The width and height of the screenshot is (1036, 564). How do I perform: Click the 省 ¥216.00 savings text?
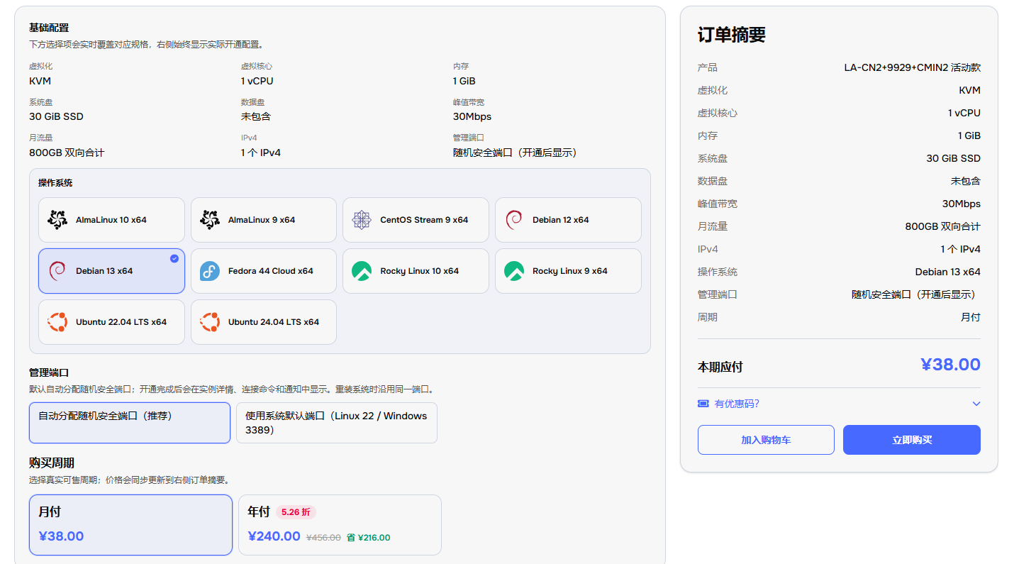click(369, 538)
